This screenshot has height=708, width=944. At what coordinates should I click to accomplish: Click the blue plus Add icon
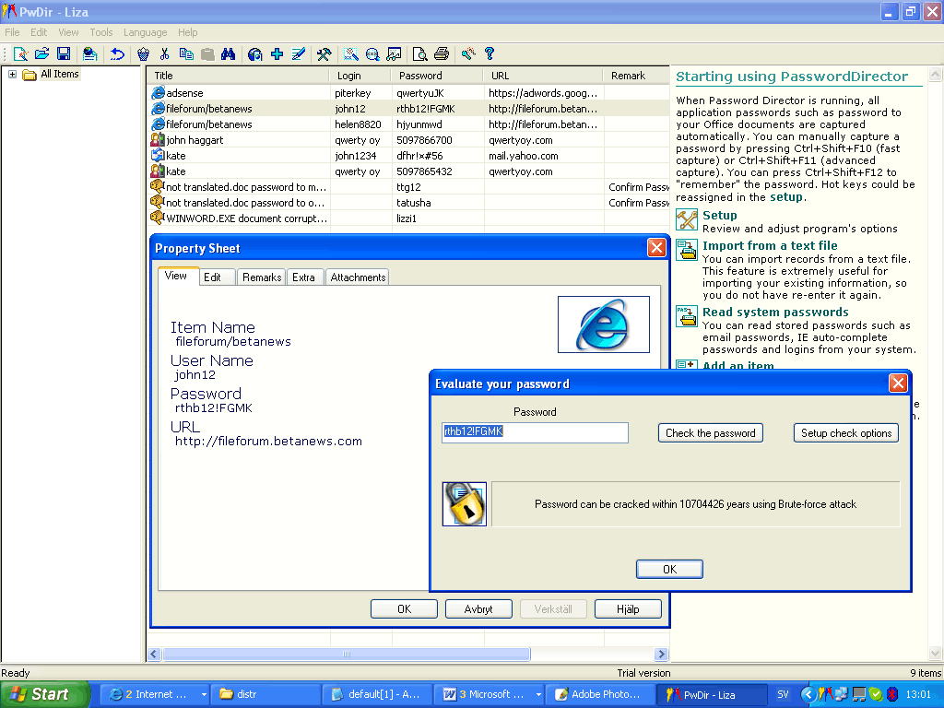coord(277,54)
